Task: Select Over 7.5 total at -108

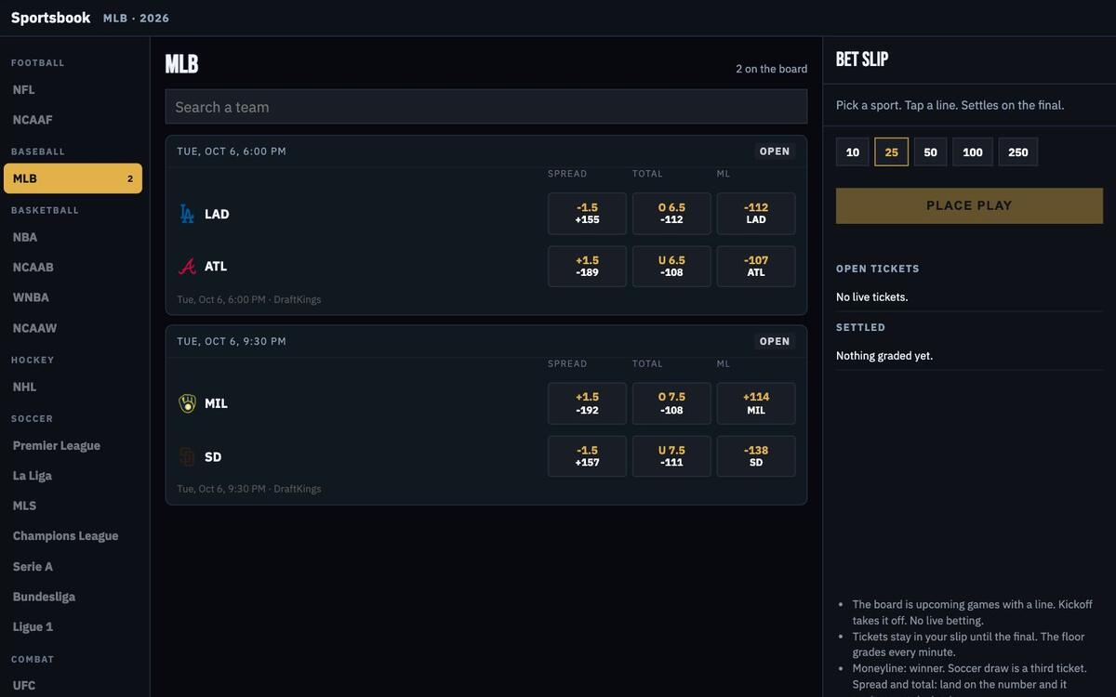Action: pos(671,403)
